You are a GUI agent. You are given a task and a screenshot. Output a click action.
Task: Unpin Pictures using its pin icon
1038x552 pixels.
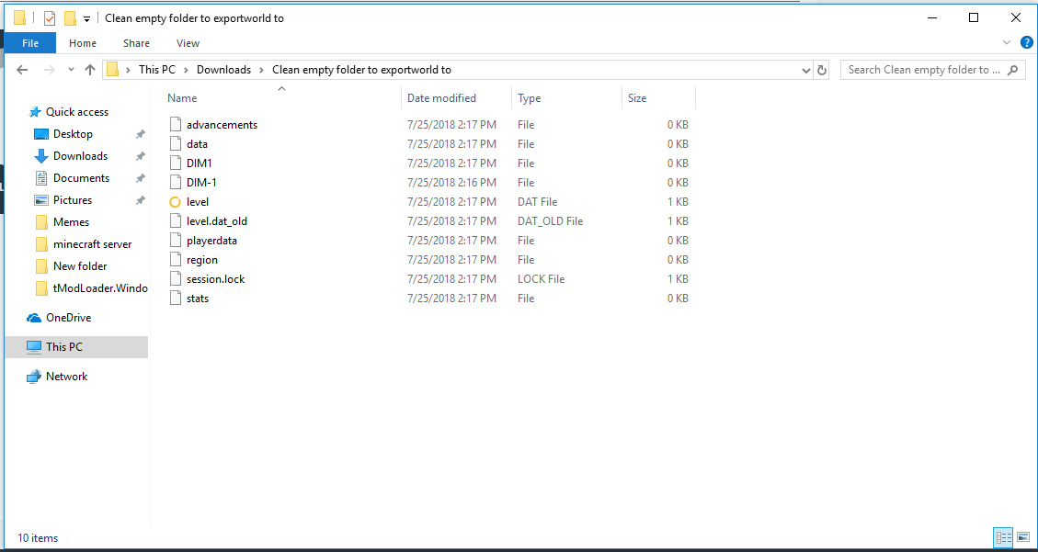(140, 200)
